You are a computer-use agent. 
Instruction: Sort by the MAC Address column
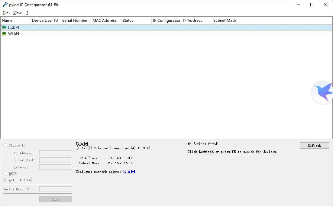click(106, 20)
